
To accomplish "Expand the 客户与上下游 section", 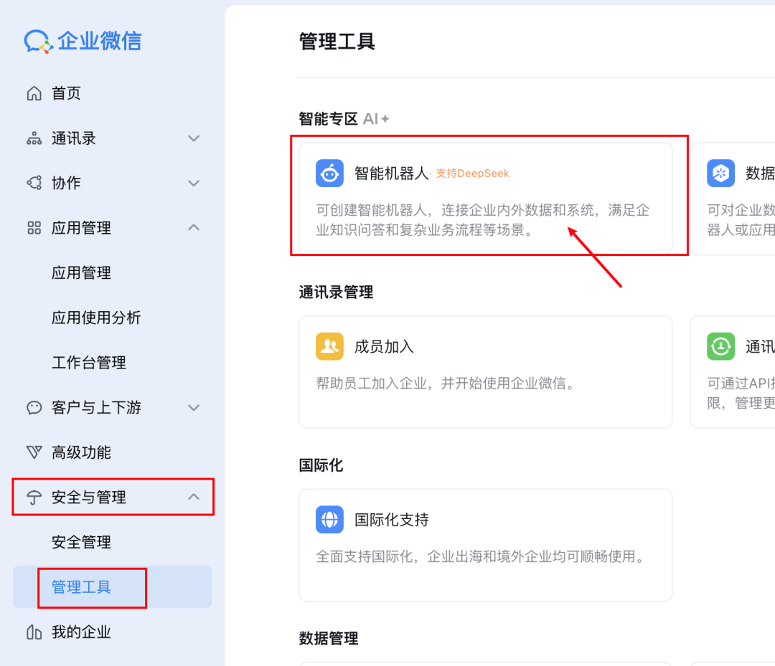I will (194, 407).
